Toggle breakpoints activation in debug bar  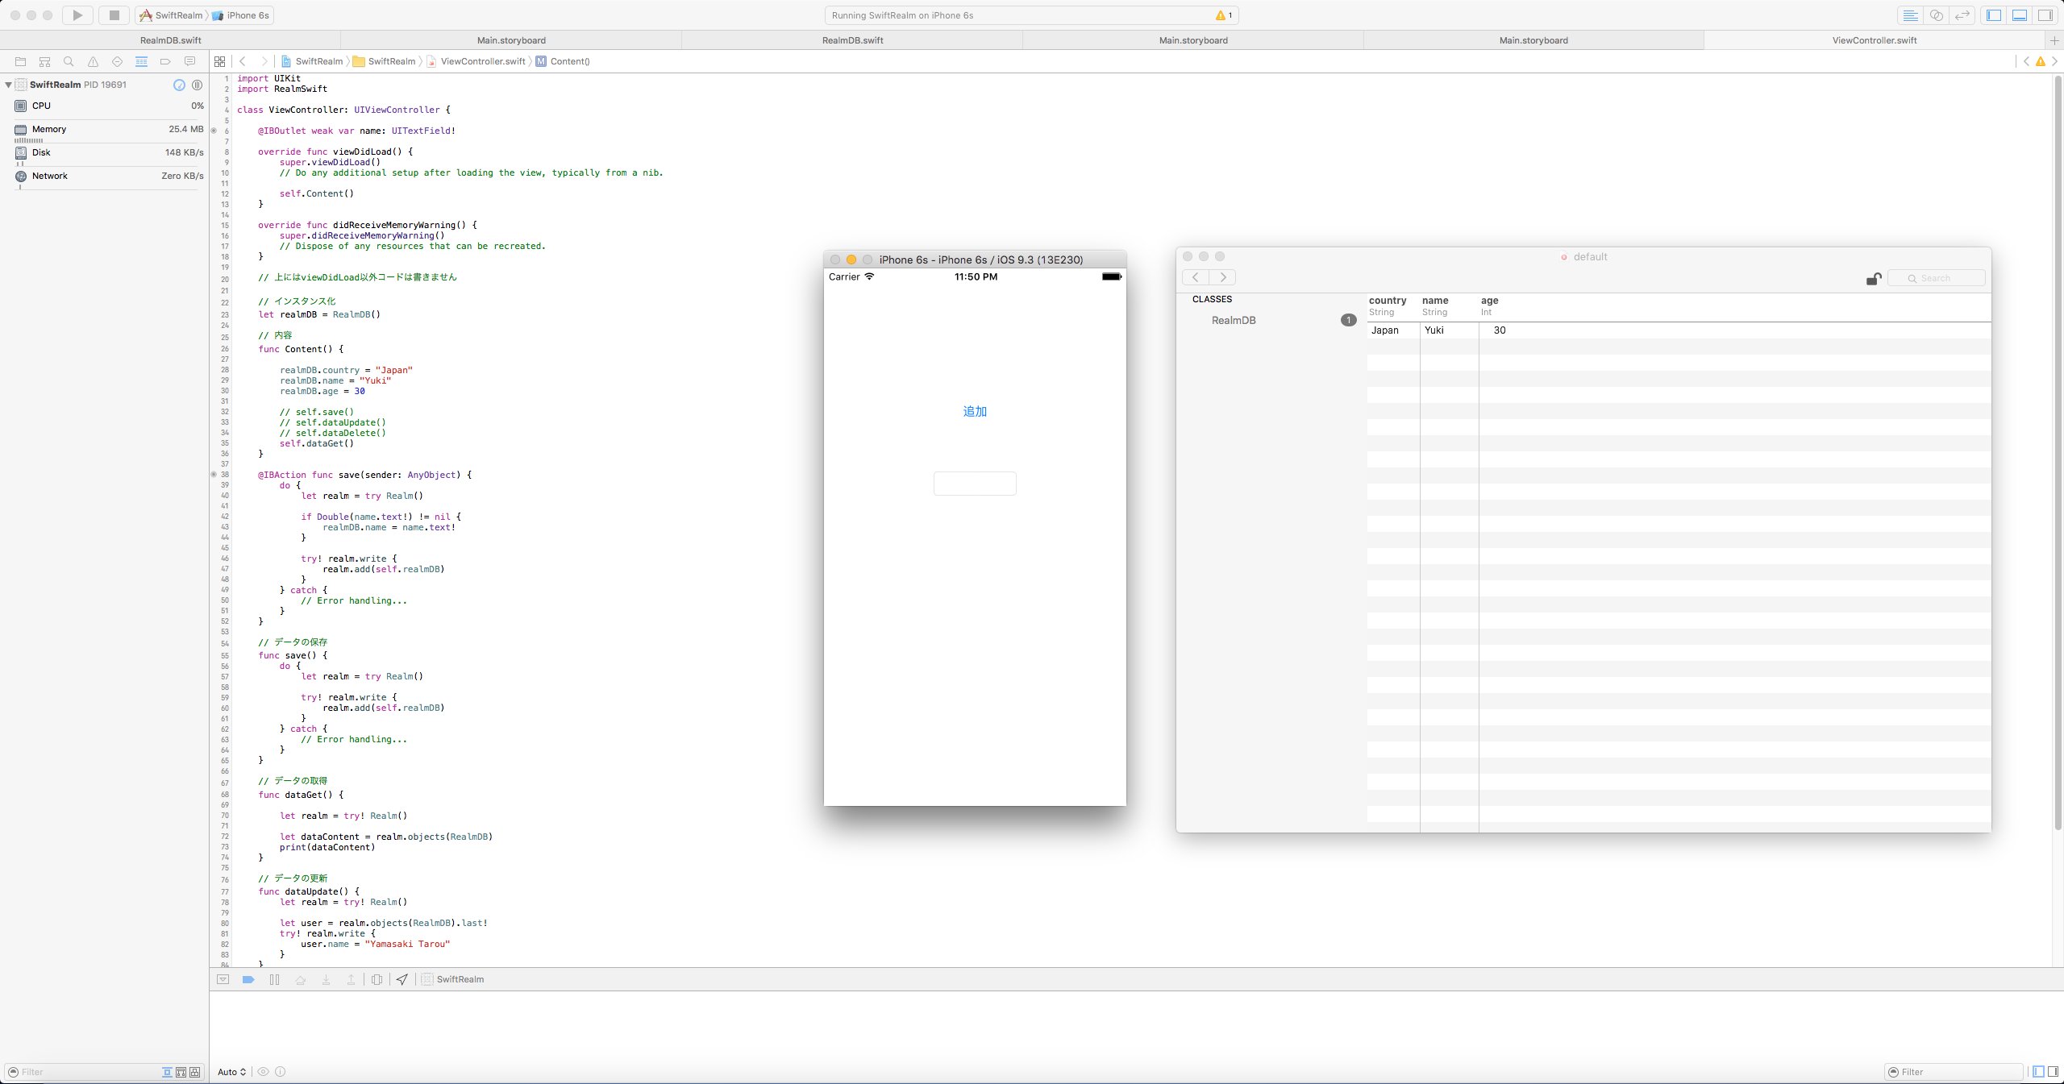pos(248,979)
